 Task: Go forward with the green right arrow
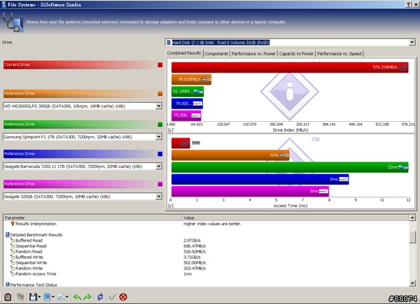tap(87, 297)
